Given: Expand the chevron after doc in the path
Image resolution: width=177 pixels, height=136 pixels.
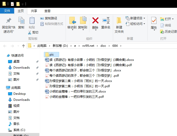Looking at the screenshot, I should point(109,46).
